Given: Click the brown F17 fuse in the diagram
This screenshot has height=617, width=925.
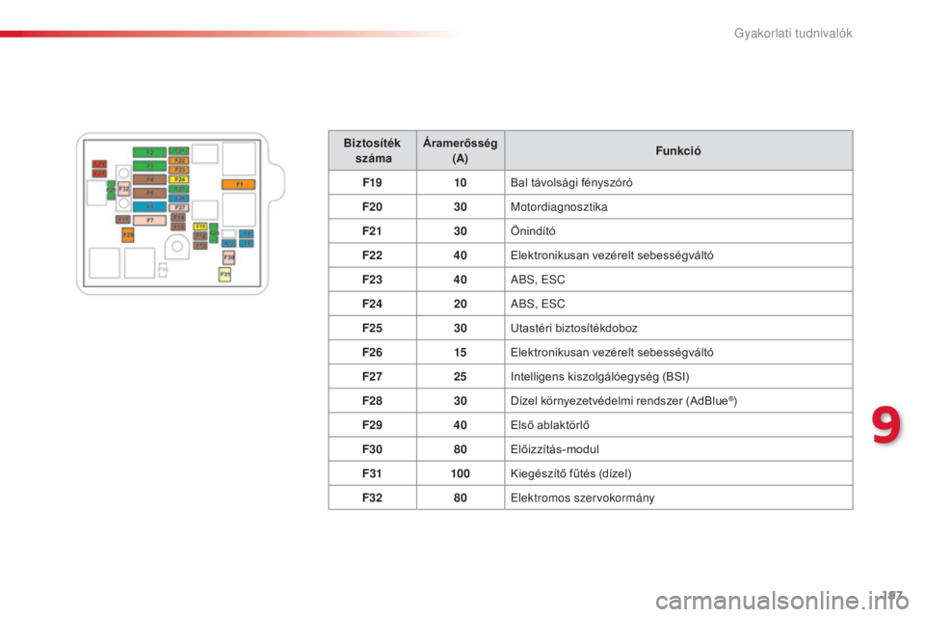Looking at the screenshot, I should pos(122,219).
